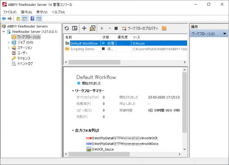The height and width of the screenshot is (165, 229).
Task: Expand ワークフロー (1/2) in 操作 pane
Action: pyautogui.click(x=224, y=34)
